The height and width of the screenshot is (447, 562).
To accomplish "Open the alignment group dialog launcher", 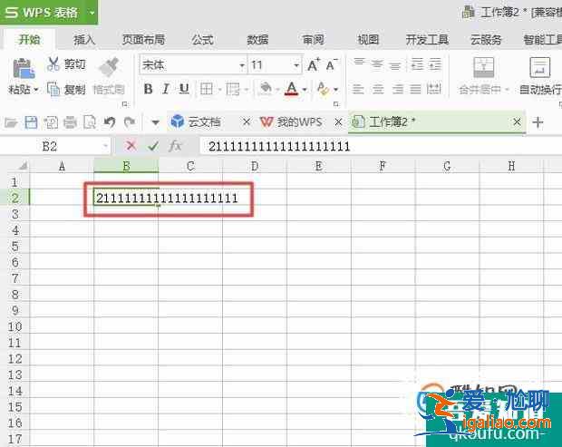I will tap(560, 104).
